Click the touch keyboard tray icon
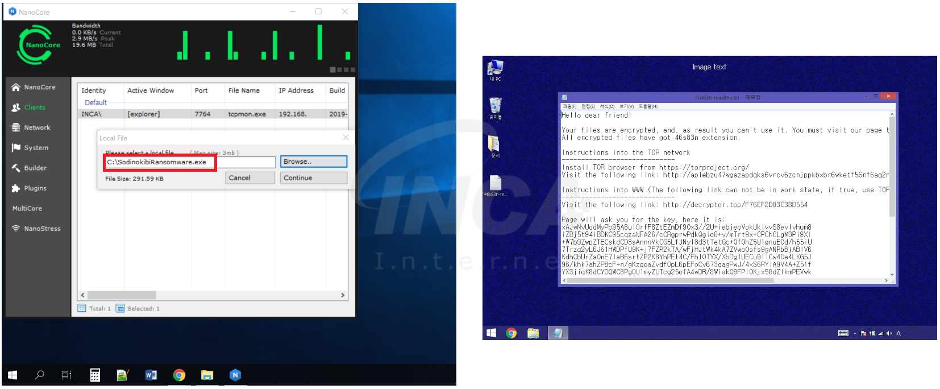The image size is (940, 389). point(843,333)
